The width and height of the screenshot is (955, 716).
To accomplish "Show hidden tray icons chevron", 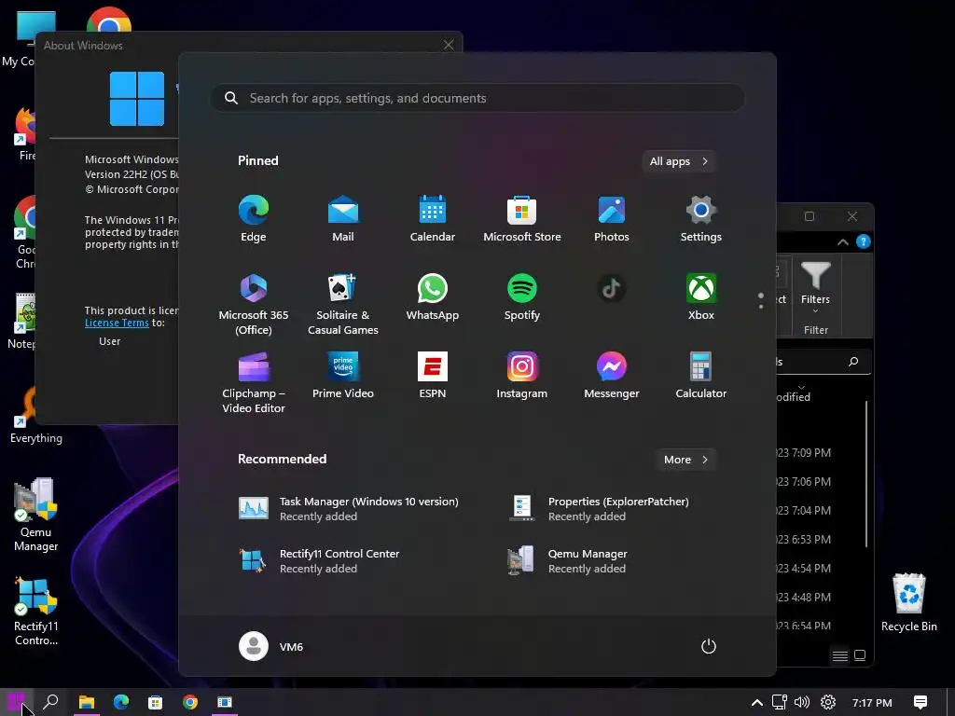I will 757,703.
